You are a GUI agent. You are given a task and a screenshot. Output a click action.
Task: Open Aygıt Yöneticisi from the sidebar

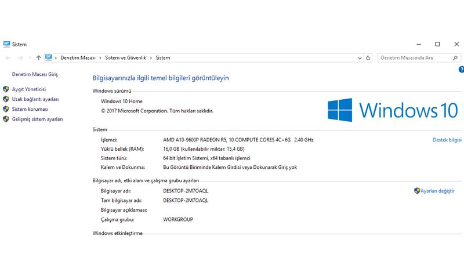pyautogui.click(x=28, y=89)
